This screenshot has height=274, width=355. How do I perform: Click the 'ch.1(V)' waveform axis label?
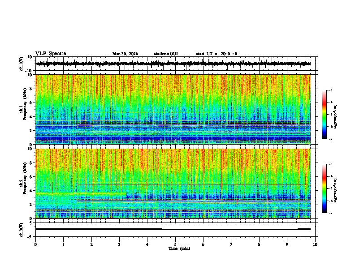click(22, 64)
